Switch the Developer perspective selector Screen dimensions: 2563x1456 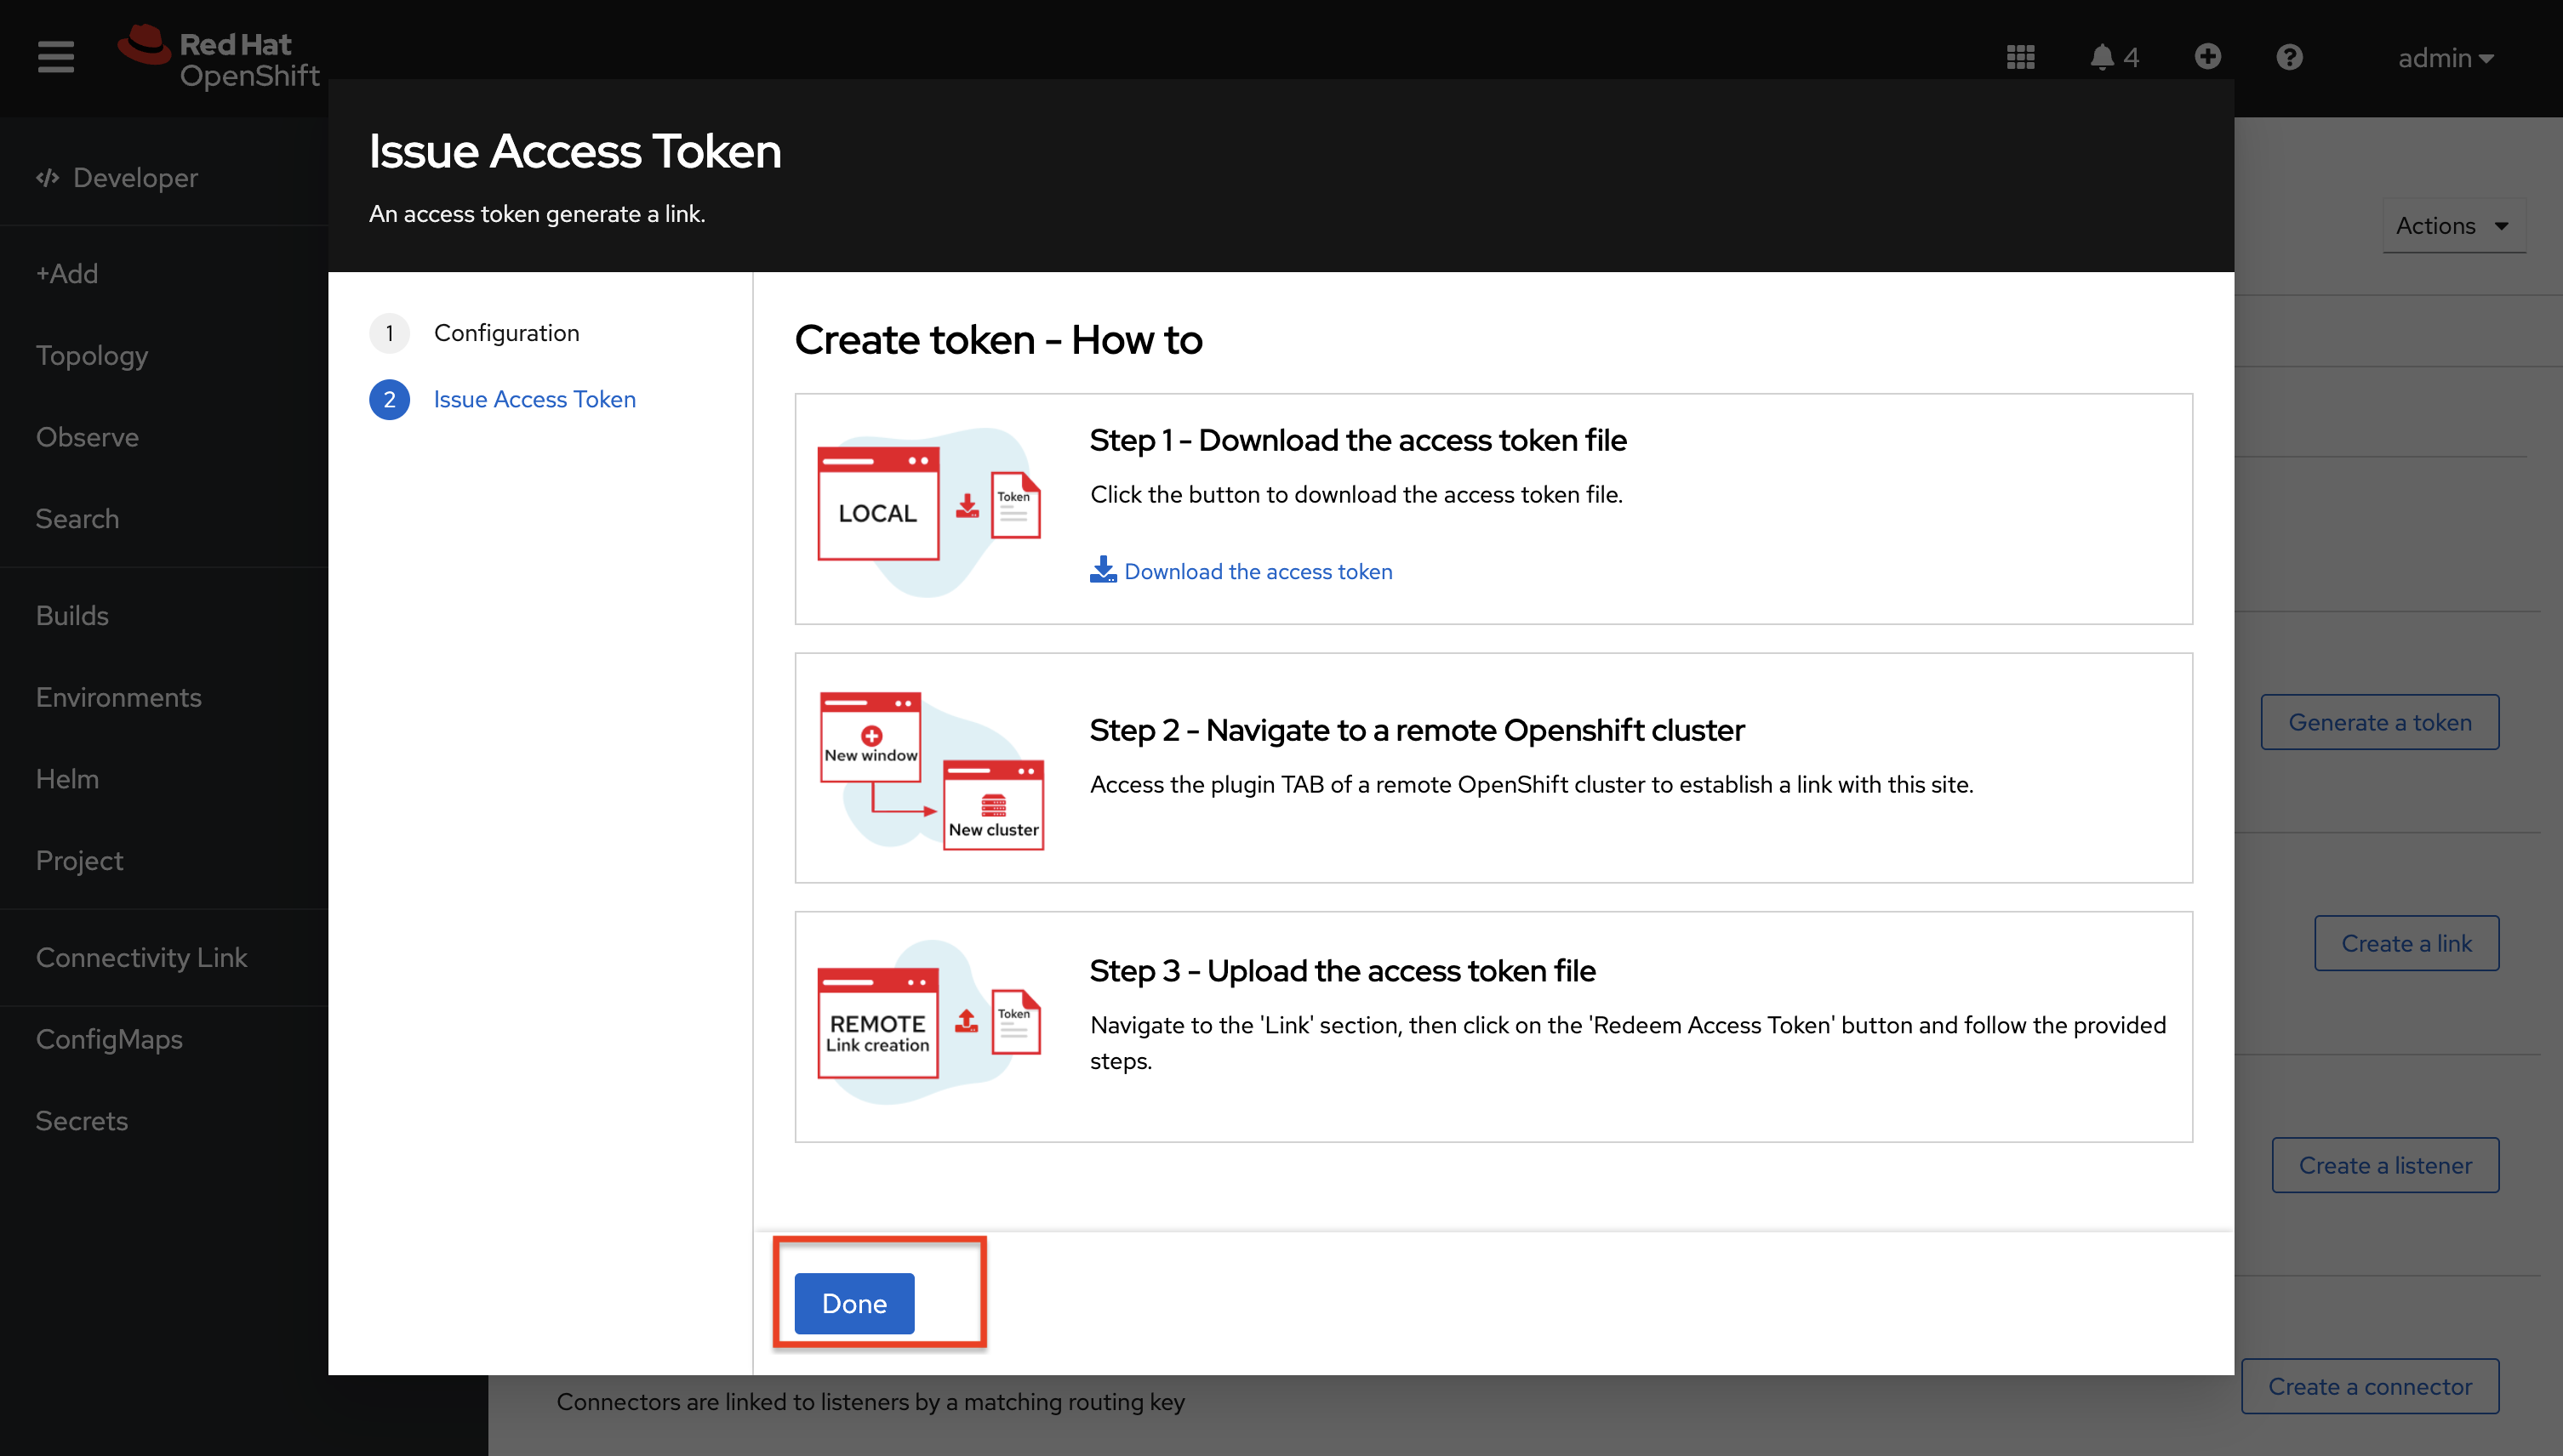point(117,178)
